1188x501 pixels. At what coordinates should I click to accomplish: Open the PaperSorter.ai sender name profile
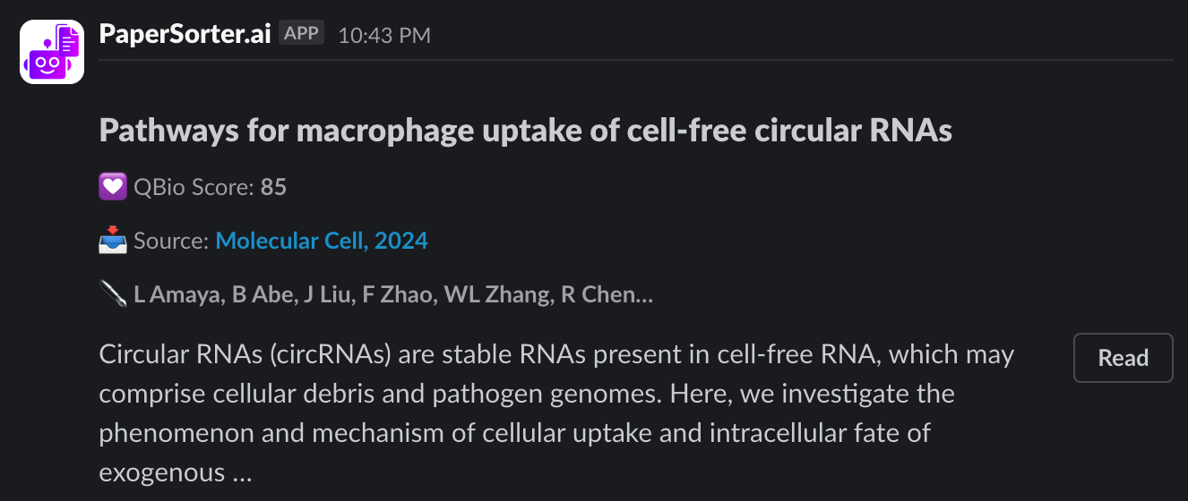pos(185,34)
